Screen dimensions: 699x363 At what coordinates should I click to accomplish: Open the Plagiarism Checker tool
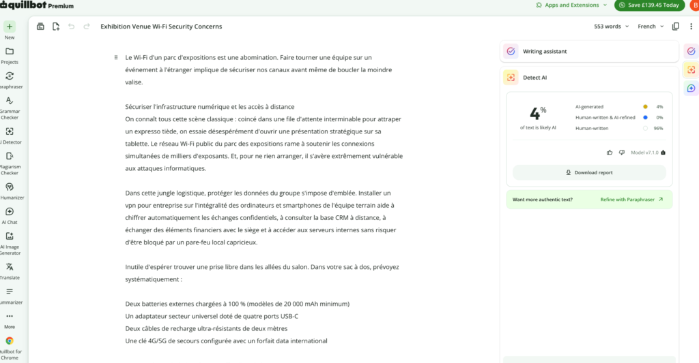pyautogui.click(x=10, y=163)
